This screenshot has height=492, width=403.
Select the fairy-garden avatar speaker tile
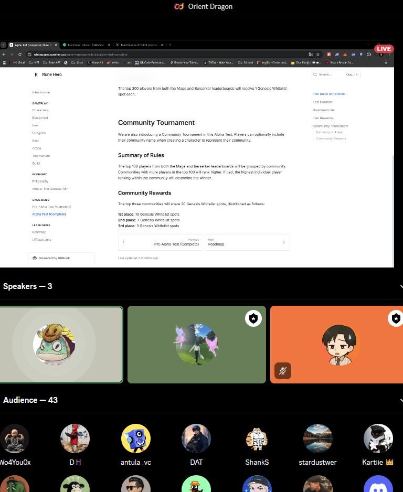point(196,345)
